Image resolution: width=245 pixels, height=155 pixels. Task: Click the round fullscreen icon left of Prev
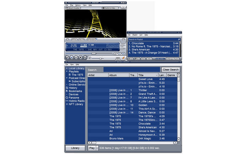coord(67,39)
